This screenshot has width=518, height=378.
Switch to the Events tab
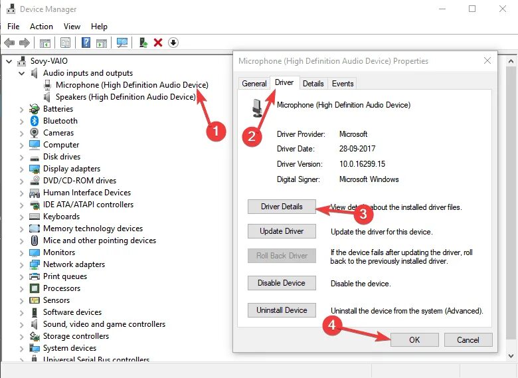coord(343,84)
